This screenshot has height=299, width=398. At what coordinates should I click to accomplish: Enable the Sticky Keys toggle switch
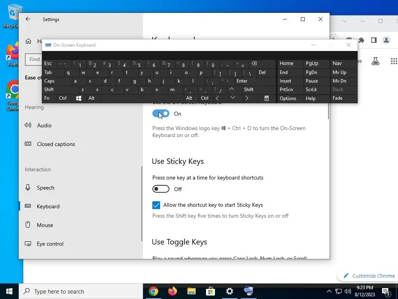[161, 189]
